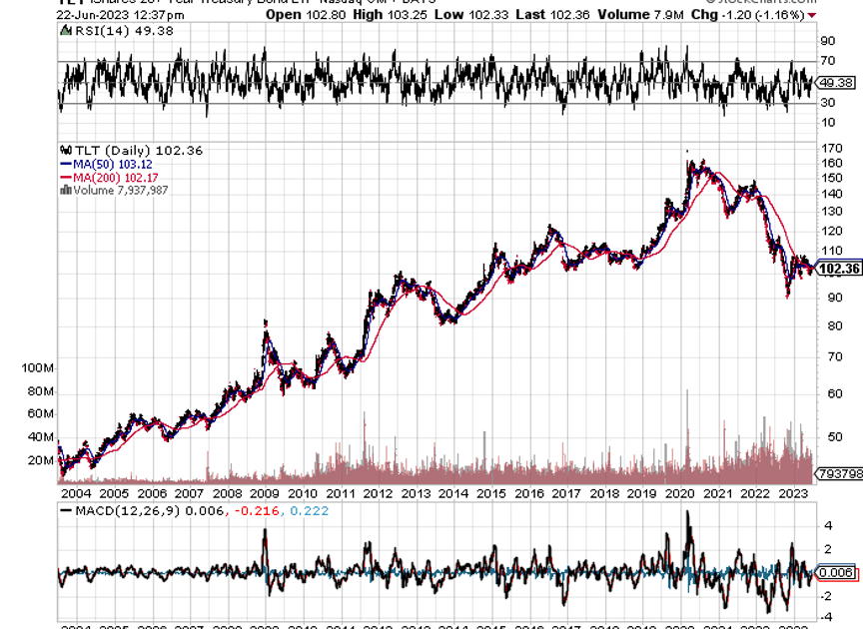Screen dimensions: 863x629
Task: Click the black MACD line legend marker
Action: coord(65,510)
